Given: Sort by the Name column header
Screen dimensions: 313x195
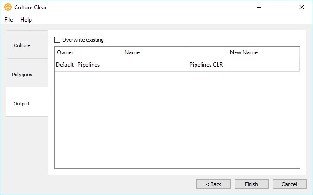Looking at the screenshot, I should click(x=132, y=52).
